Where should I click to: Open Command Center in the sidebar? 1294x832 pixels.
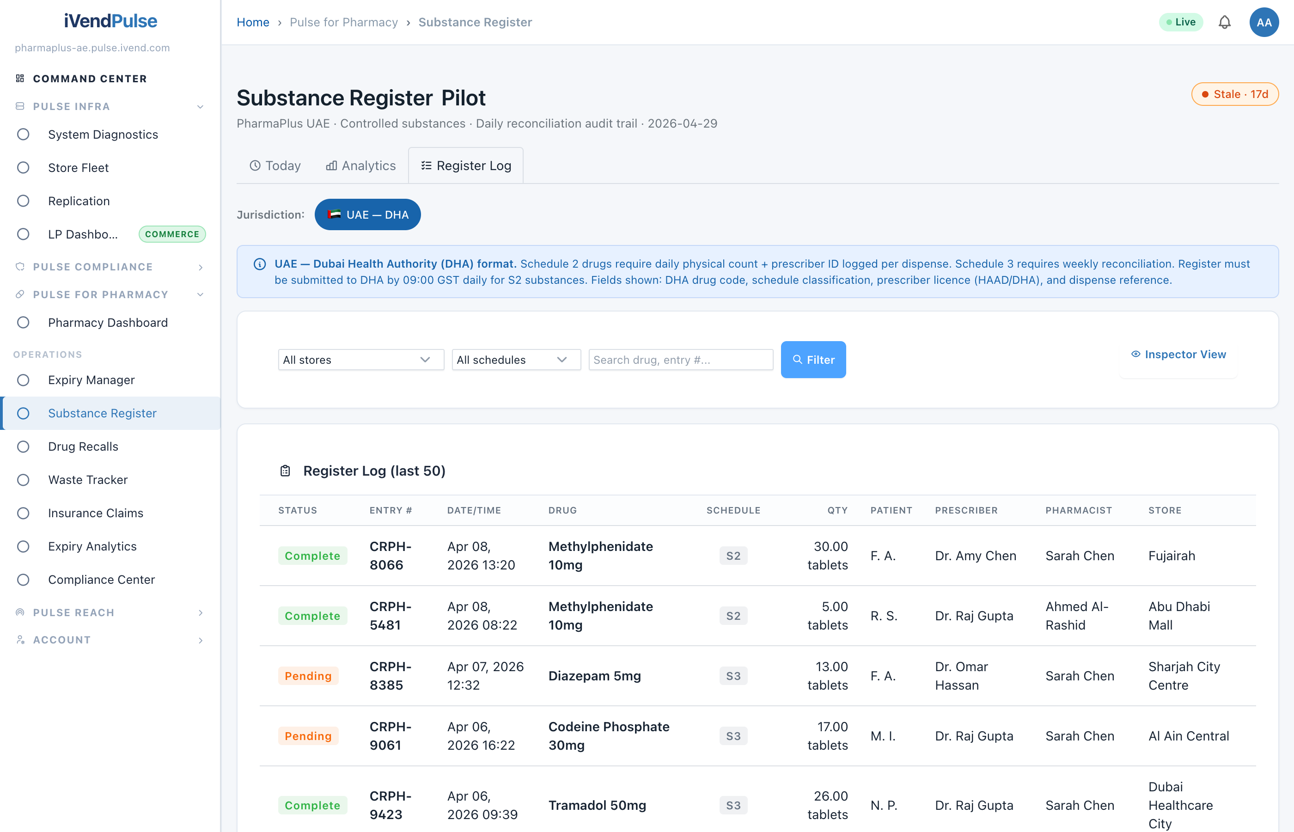(90, 78)
